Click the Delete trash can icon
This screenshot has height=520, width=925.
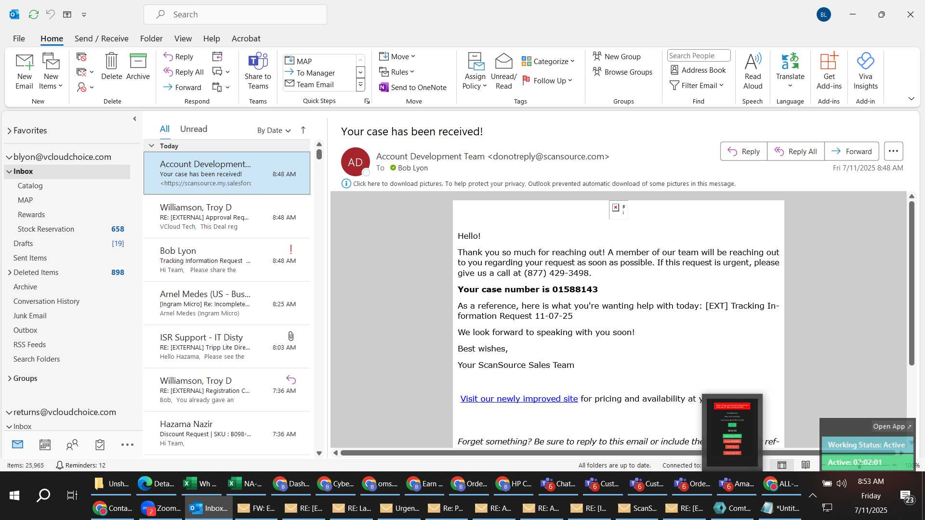(111, 61)
